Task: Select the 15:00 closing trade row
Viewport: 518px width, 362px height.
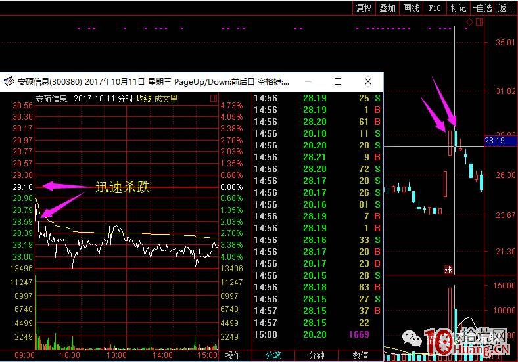Action: [318, 334]
